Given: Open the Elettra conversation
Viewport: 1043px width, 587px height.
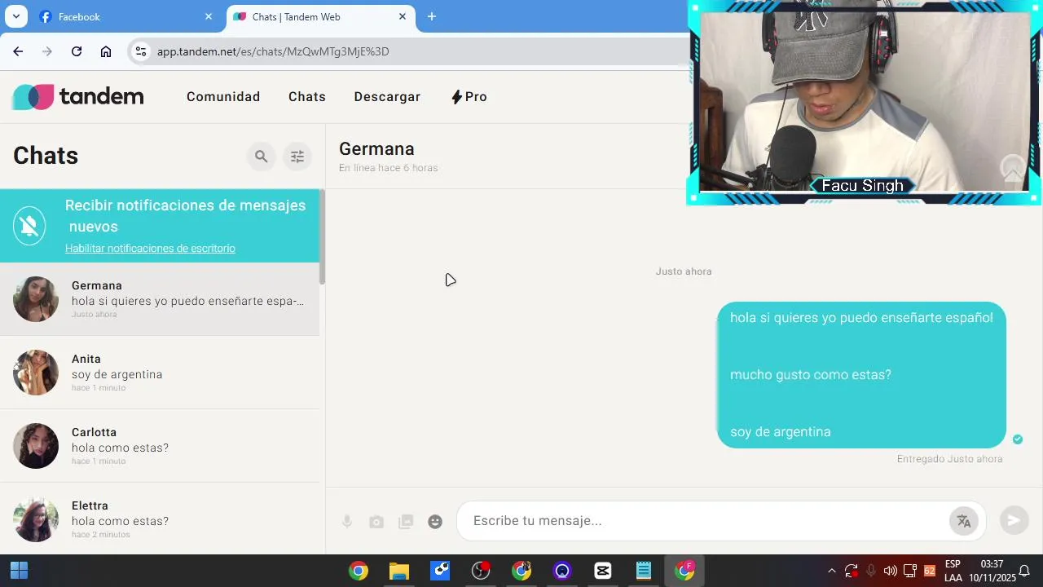Looking at the screenshot, I should [x=160, y=519].
